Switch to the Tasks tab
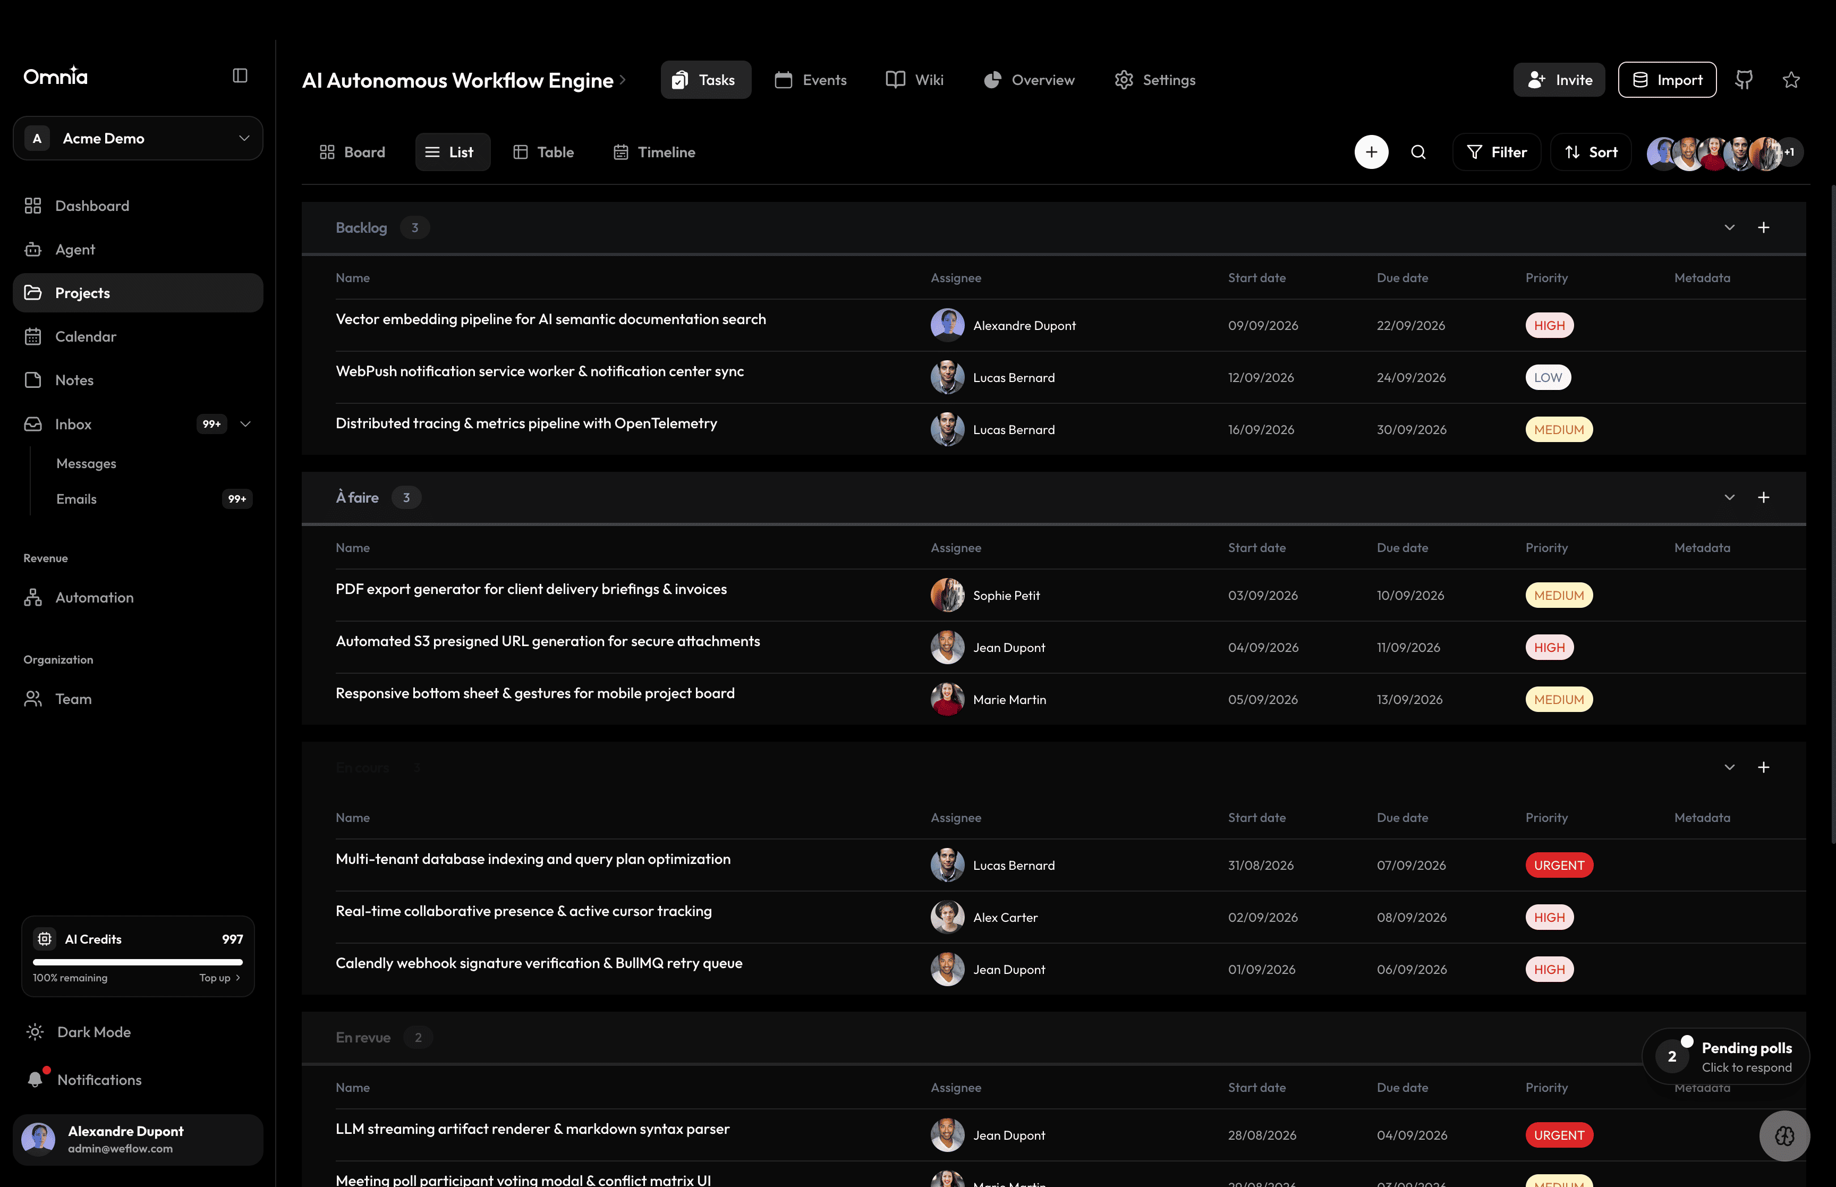1836x1187 pixels. (705, 79)
